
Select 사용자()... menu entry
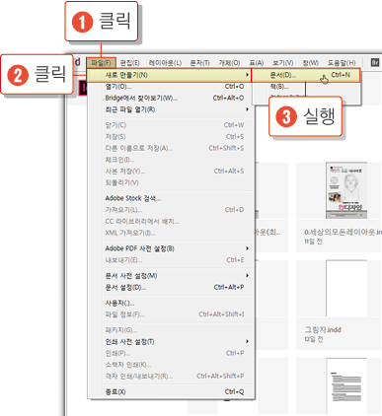point(171,303)
